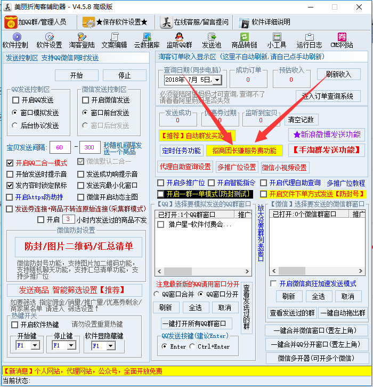The height and width of the screenshot is (387, 373).
Task: Open the 手淘群发送功能 button
Action: pos(327,150)
